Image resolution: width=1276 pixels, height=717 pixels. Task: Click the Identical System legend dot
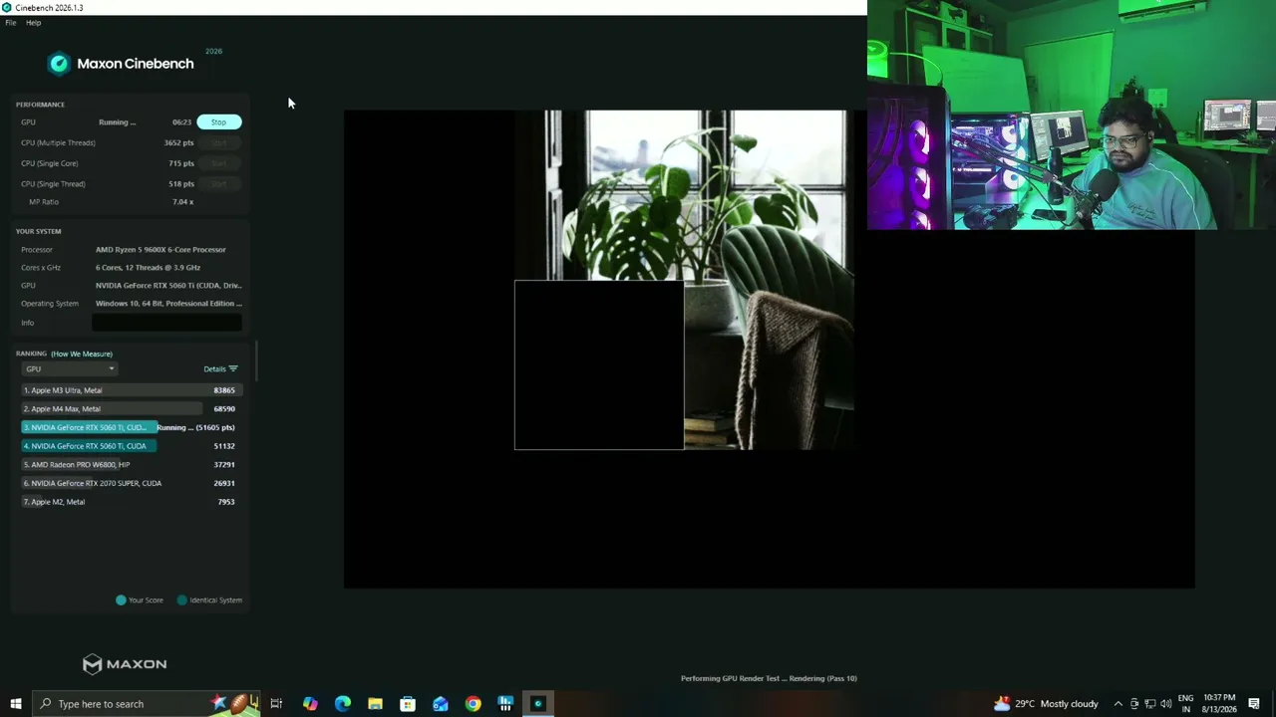181,600
